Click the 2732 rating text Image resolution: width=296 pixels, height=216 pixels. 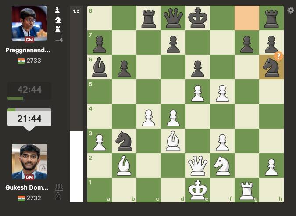pyautogui.click(x=34, y=198)
